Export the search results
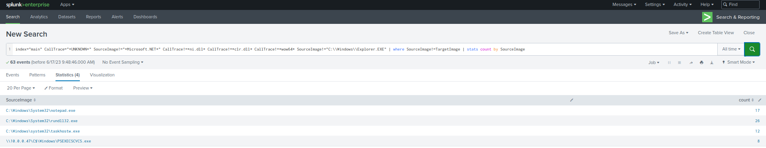Image resolution: width=766 pixels, height=148 pixels. click(x=712, y=62)
